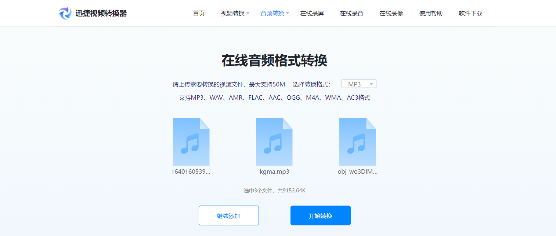Open the 在线录屏 menu item
556x236 pixels.
coord(312,13)
